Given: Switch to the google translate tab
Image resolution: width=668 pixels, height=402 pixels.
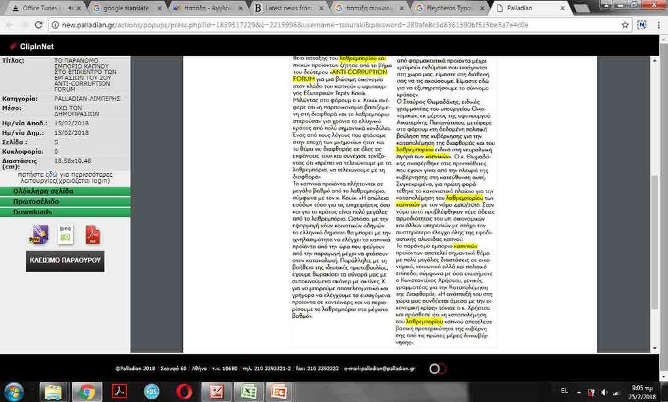Looking at the screenshot, I should point(126,8).
